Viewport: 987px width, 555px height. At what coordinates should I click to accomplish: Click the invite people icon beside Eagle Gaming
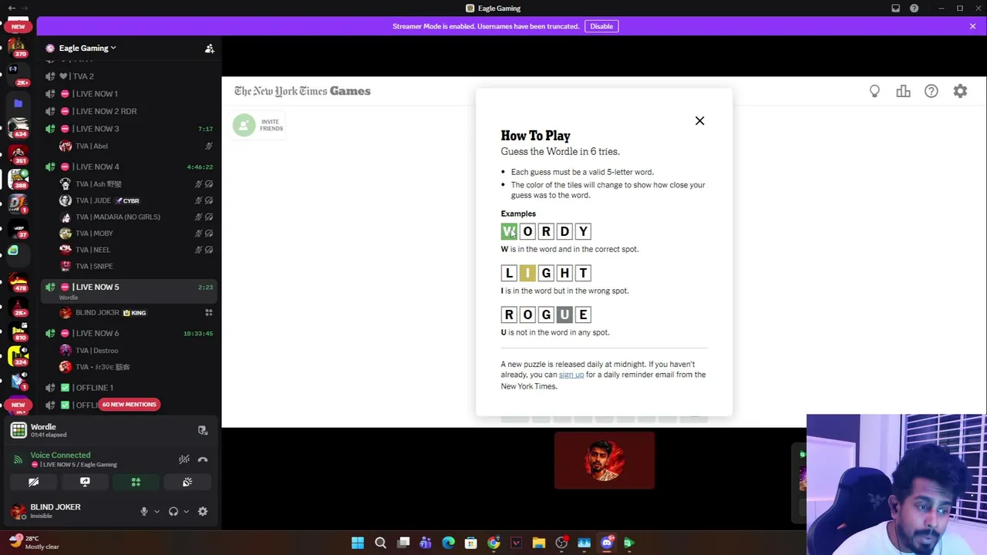click(x=209, y=49)
